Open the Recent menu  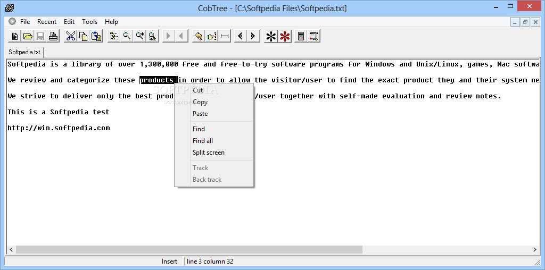[47, 21]
